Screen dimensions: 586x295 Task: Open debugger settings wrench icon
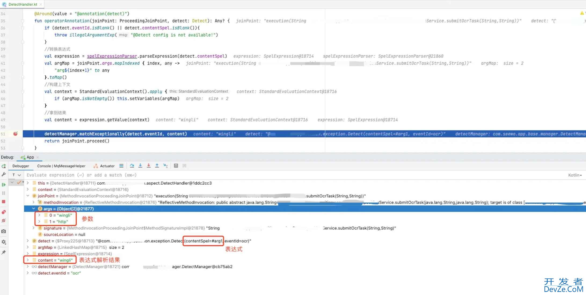point(4,175)
